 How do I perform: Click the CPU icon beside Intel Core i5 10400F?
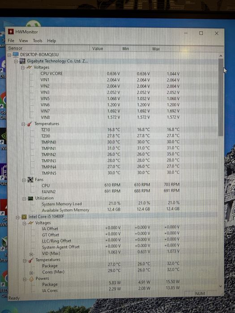point(24,217)
